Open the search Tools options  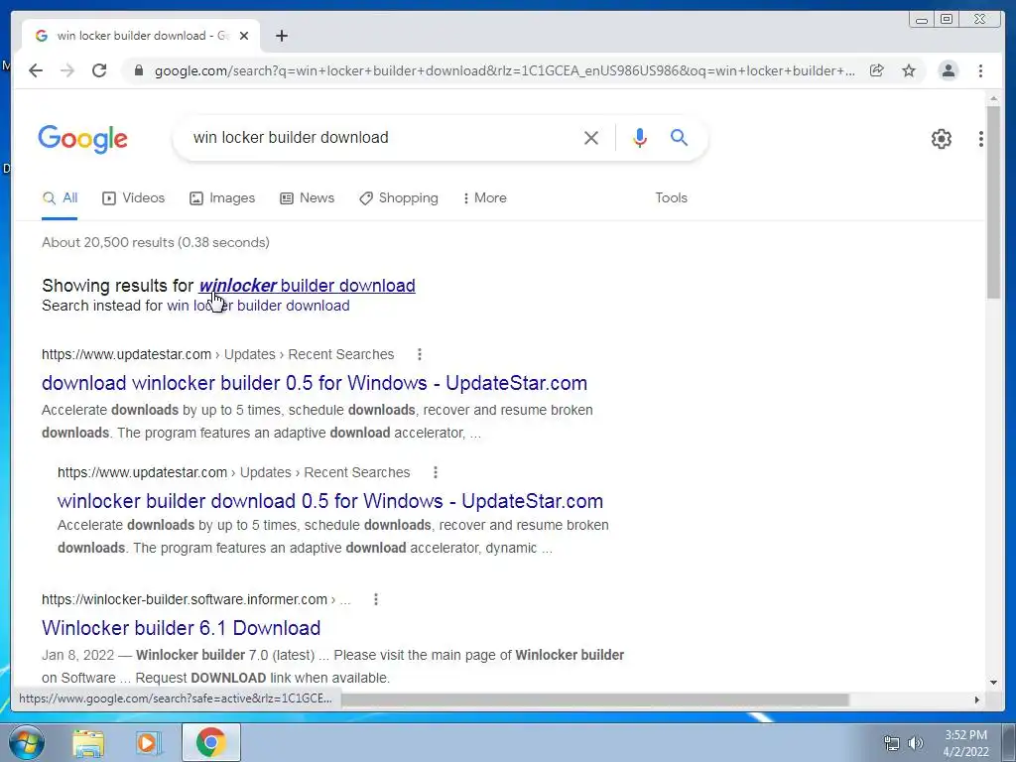(671, 198)
